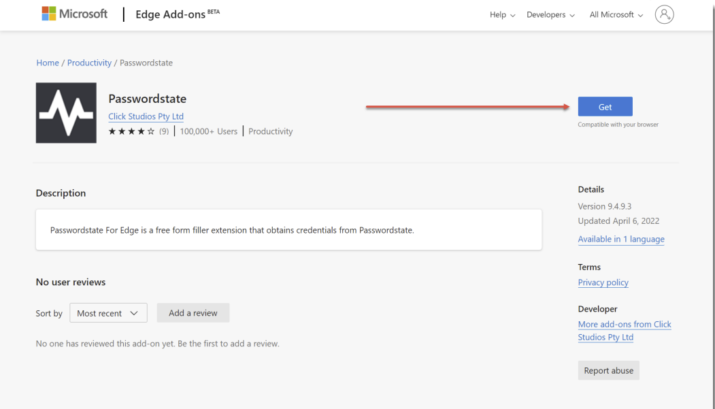Image resolution: width=715 pixels, height=409 pixels.
Task: Open Click Studios Pty Ltd publisher link
Action: [146, 116]
